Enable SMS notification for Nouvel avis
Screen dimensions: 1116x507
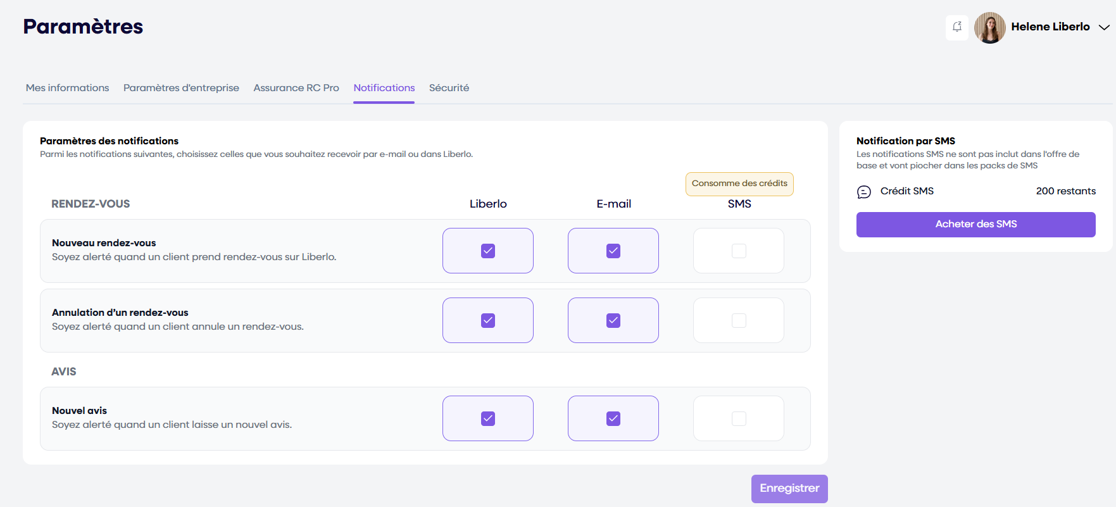[739, 418]
